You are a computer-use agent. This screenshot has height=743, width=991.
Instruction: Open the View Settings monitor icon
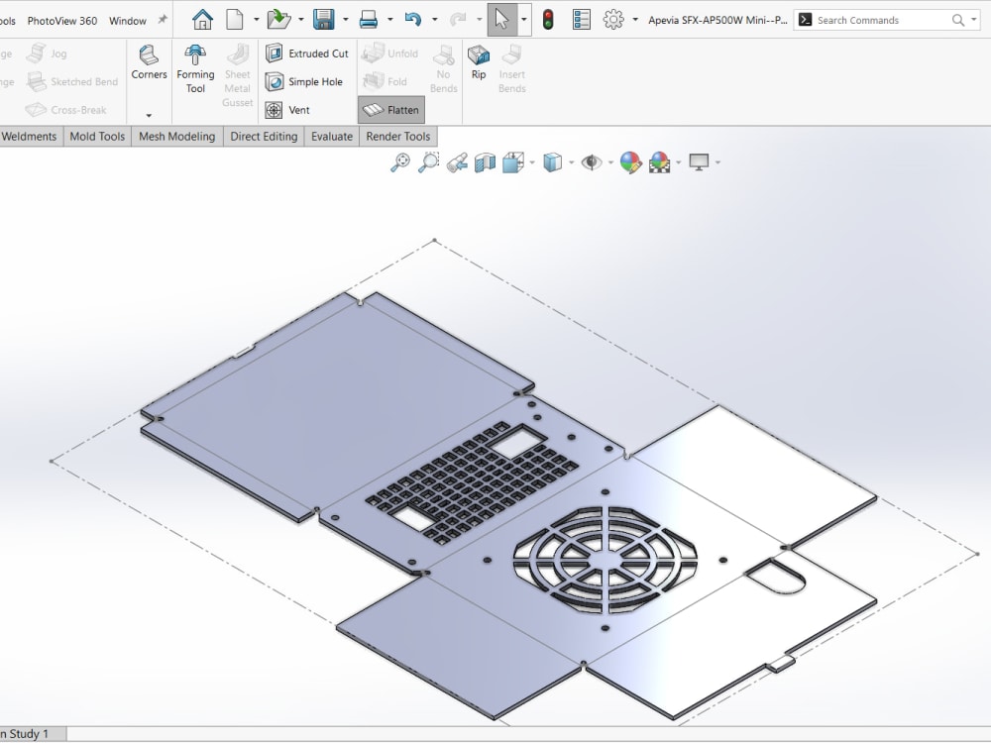tap(699, 162)
